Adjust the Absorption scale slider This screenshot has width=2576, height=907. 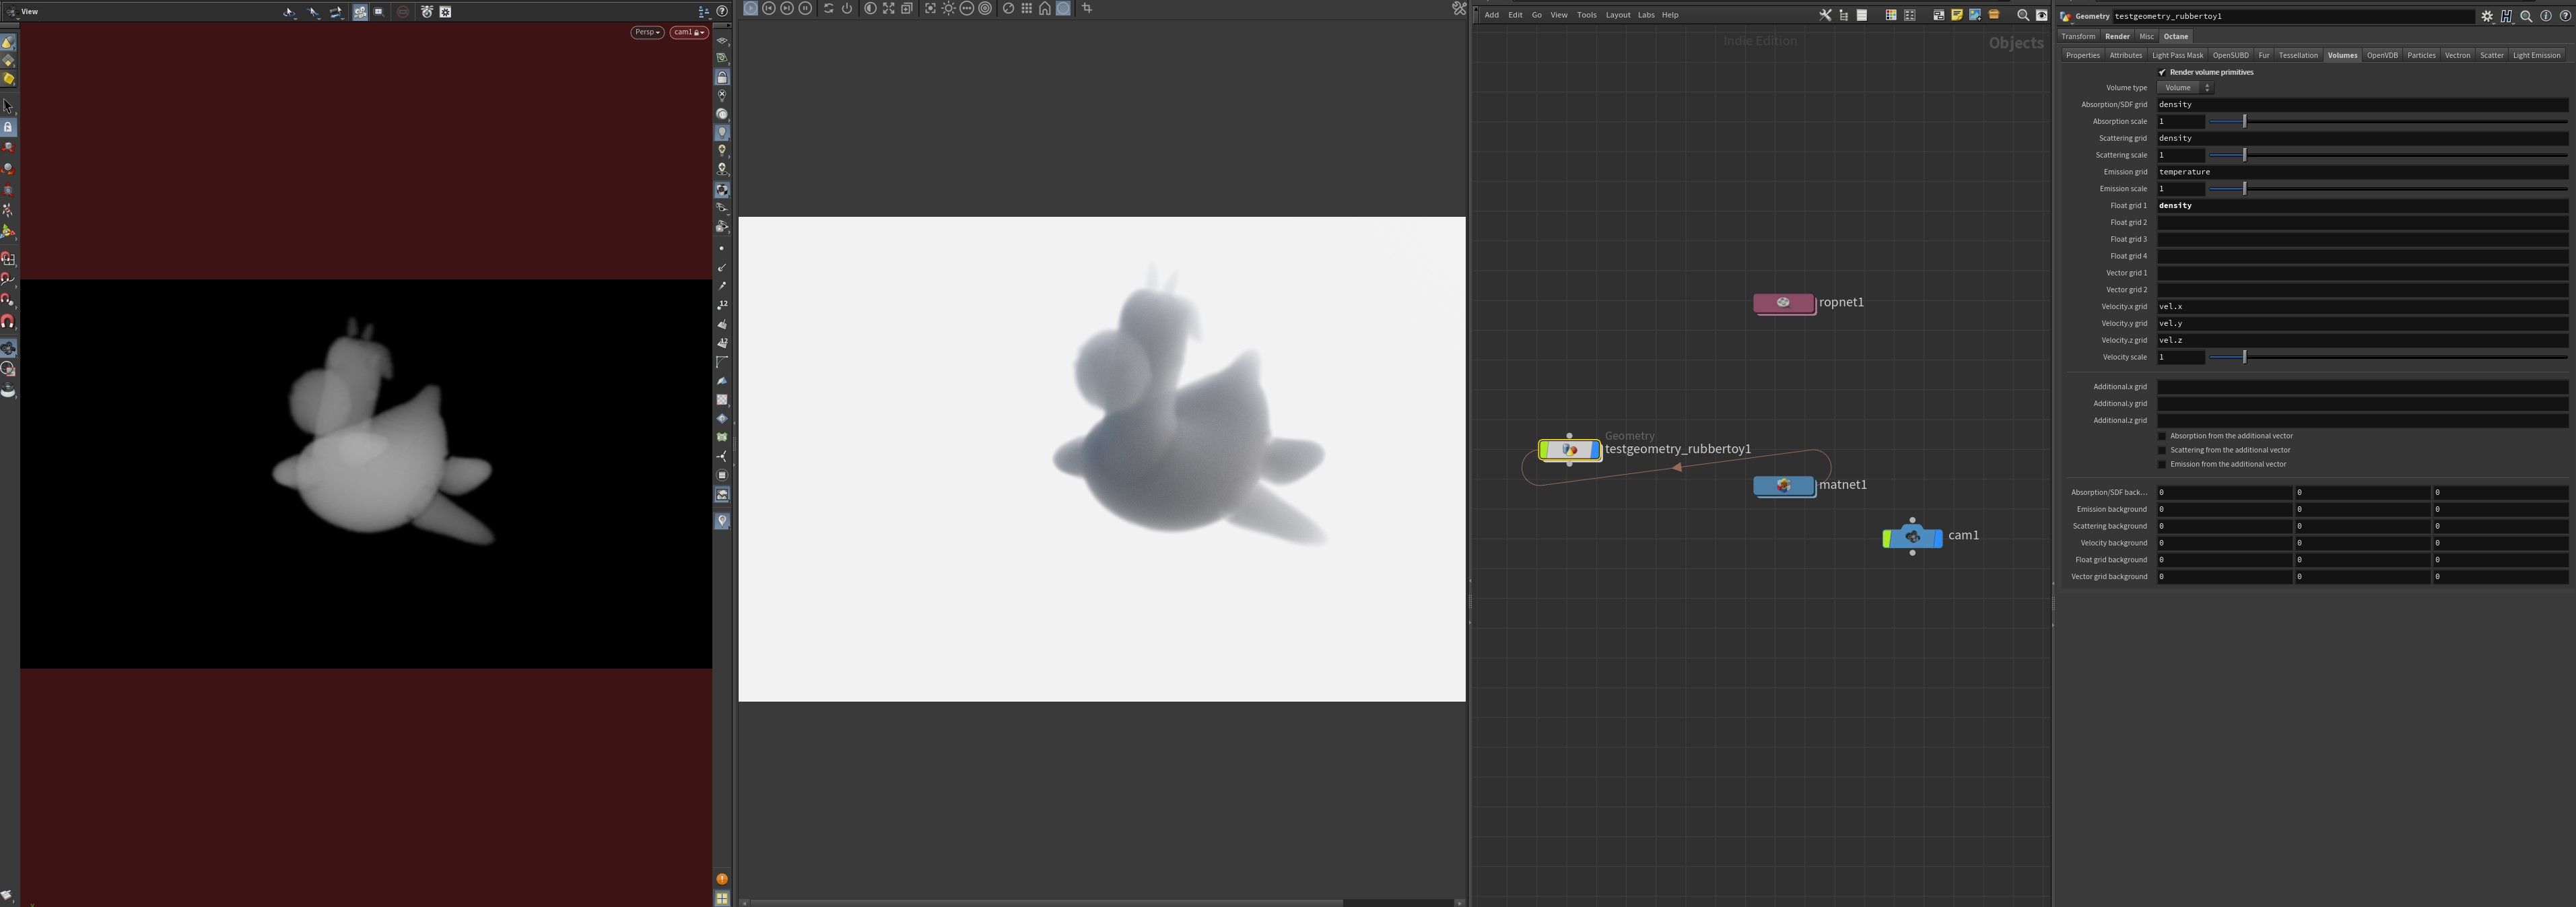pos(2245,121)
